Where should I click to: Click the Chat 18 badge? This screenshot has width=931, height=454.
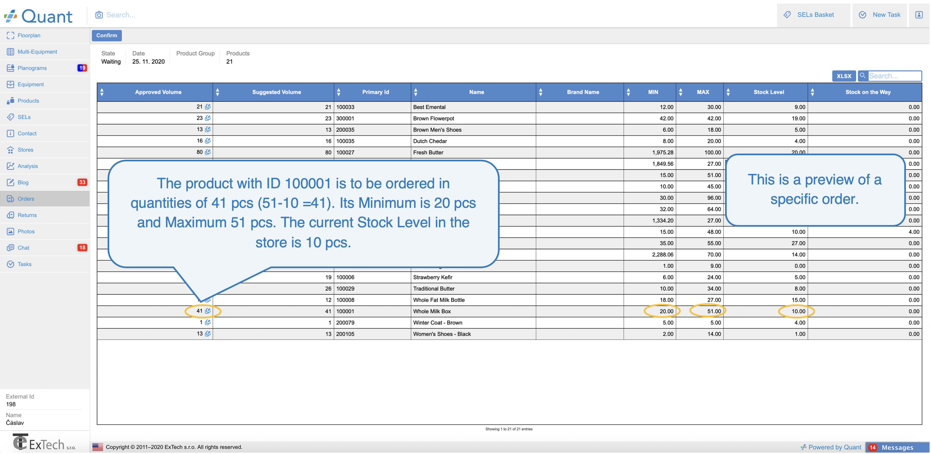82,248
